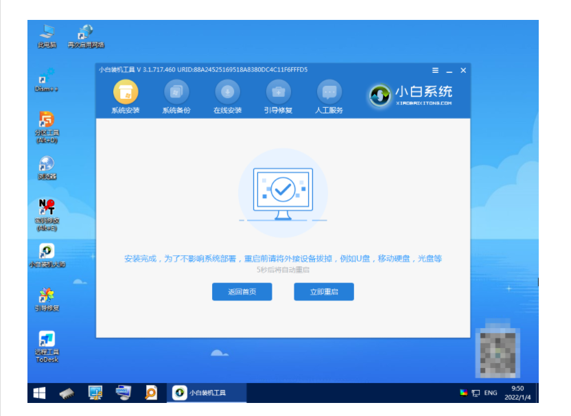Switch to 在线安装 (Online Install)
The height and width of the screenshot is (416, 571).
click(x=227, y=93)
